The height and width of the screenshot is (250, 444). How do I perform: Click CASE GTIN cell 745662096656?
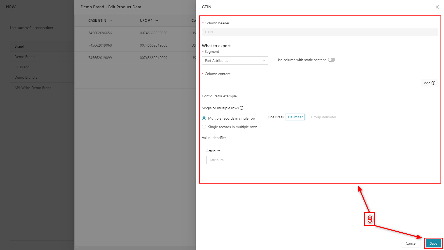click(x=100, y=33)
